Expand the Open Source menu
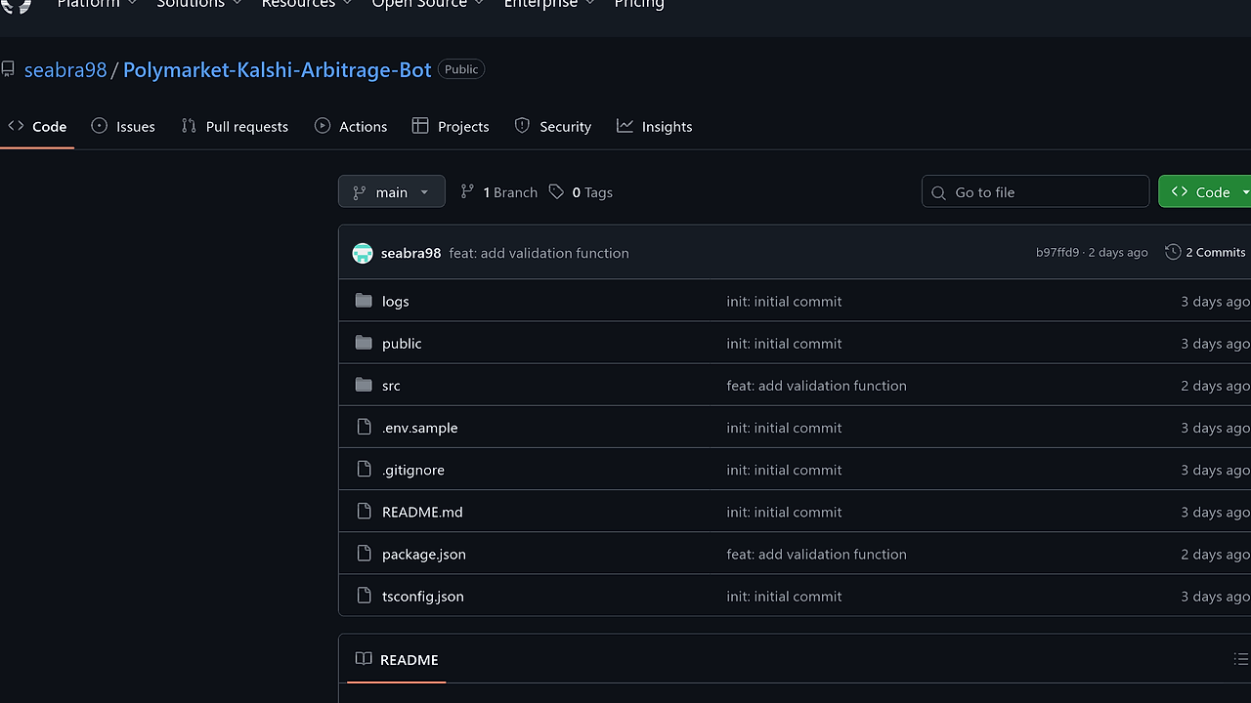Viewport: 1251px width, 703px height. click(x=427, y=4)
